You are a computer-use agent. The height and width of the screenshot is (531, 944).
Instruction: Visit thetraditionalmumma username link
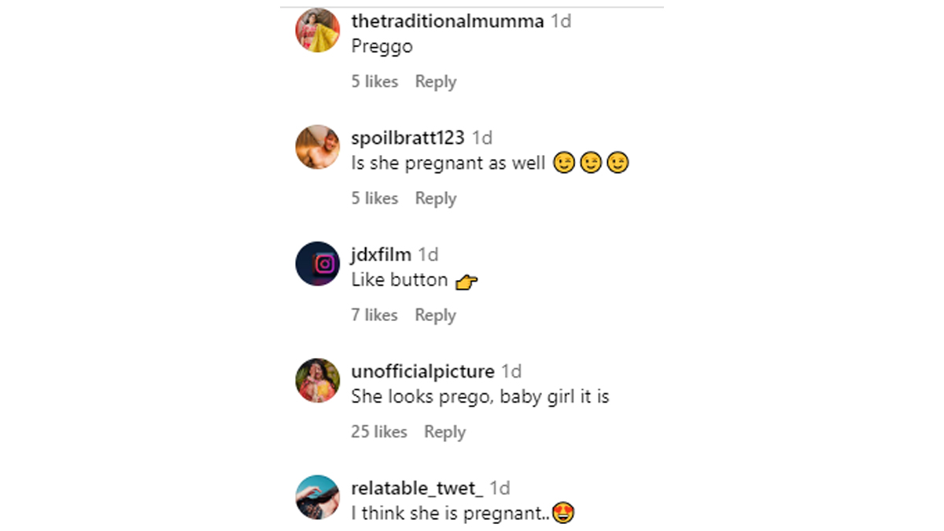click(x=447, y=21)
